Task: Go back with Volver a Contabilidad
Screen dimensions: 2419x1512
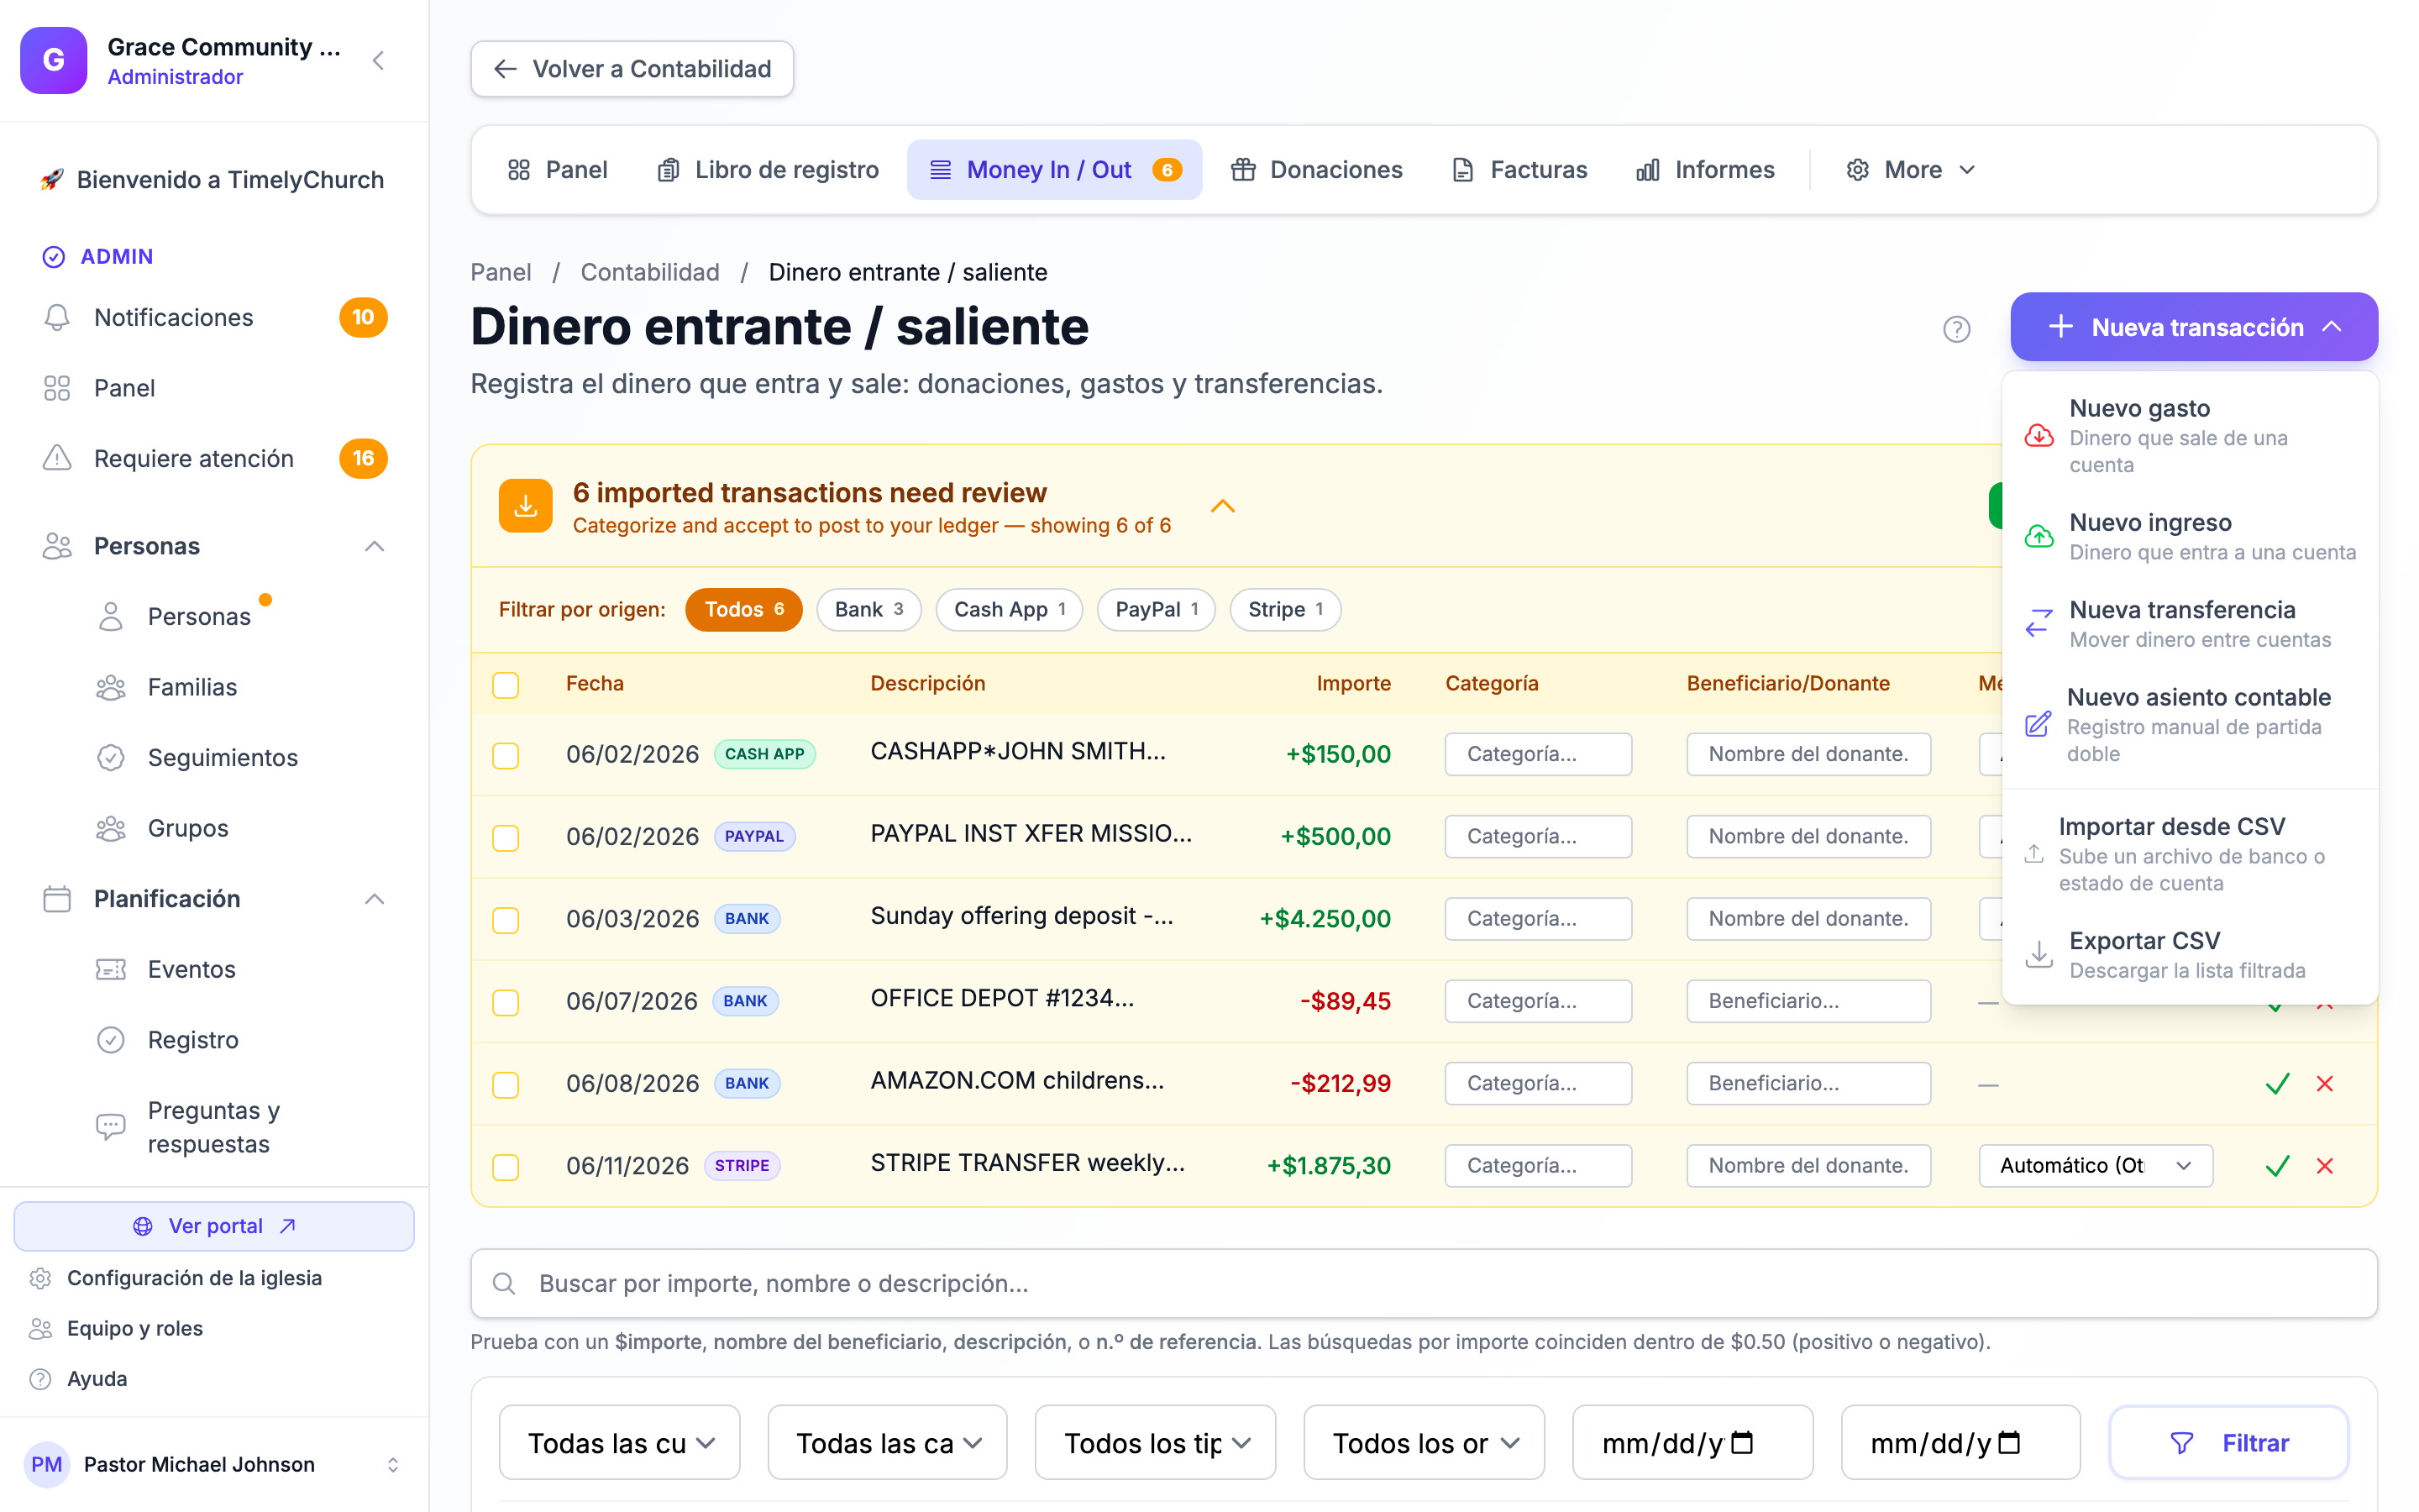Action: pos(632,69)
